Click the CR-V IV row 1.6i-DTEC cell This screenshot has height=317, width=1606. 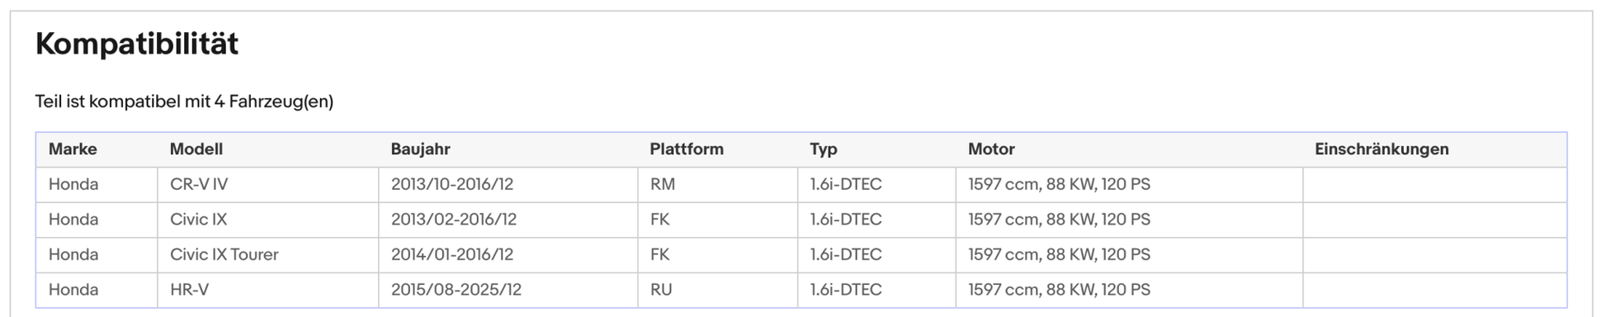coord(877,185)
